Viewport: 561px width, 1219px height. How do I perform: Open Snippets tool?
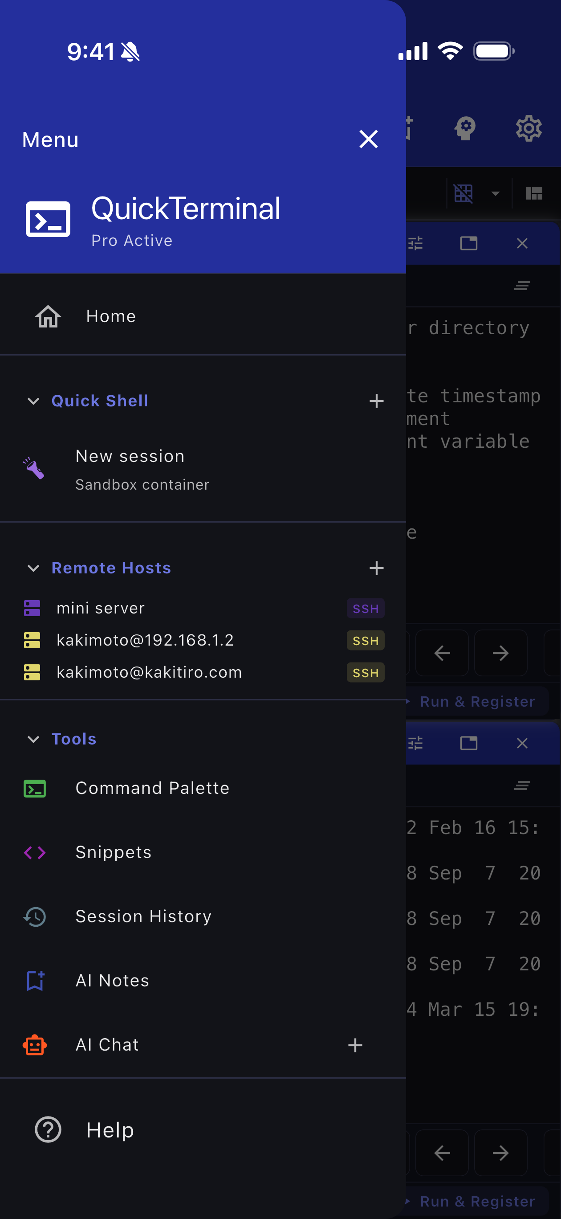[203, 852]
